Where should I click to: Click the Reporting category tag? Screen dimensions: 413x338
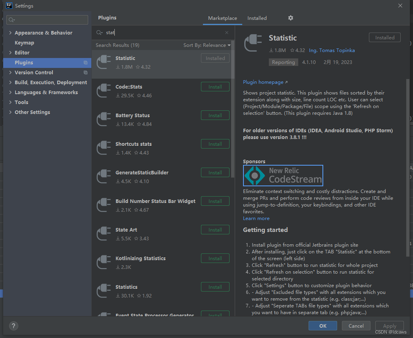tap(284, 62)
